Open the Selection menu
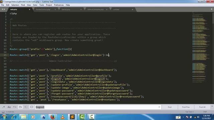This screenshot has width=214, height=120. point(15,5)
